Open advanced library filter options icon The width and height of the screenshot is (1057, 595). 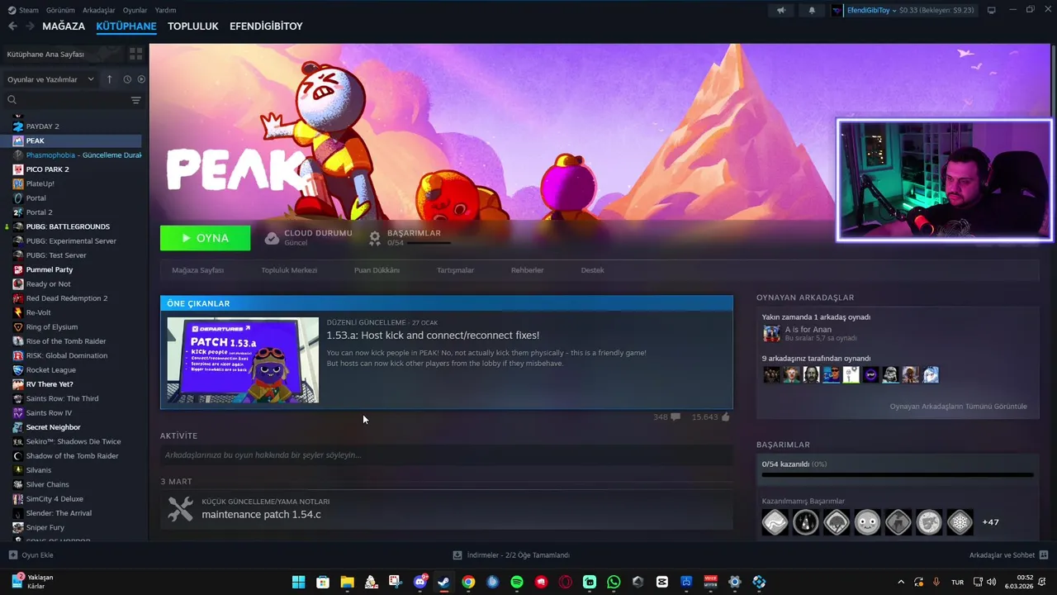tap(135, 100)
